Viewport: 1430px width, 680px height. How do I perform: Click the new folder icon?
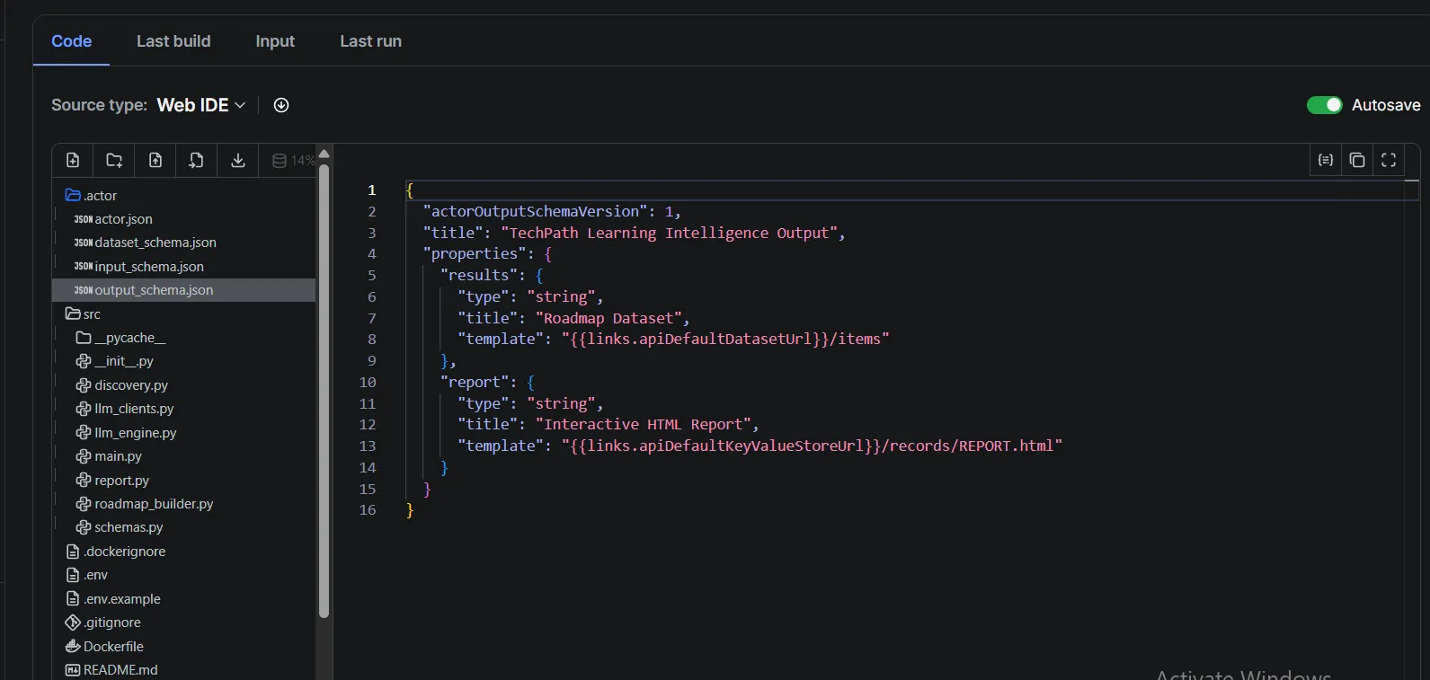coord(114,160)
